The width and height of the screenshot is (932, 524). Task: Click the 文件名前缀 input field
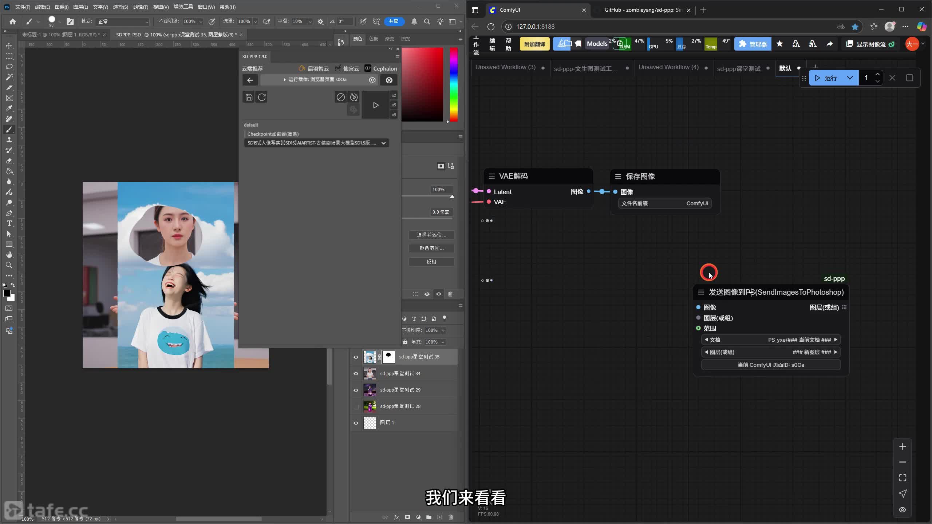pos(664,203)
